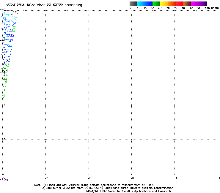
Task: Click the note 'Data buffer is 22 hrs from 20160722'
Action: (x=70, y=188)
